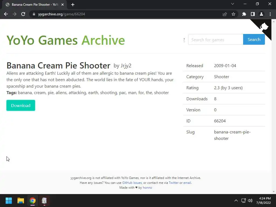This screenshot has width=276, height=207.
Task: Share this page via share icon
Action: [x=225, y=14]
